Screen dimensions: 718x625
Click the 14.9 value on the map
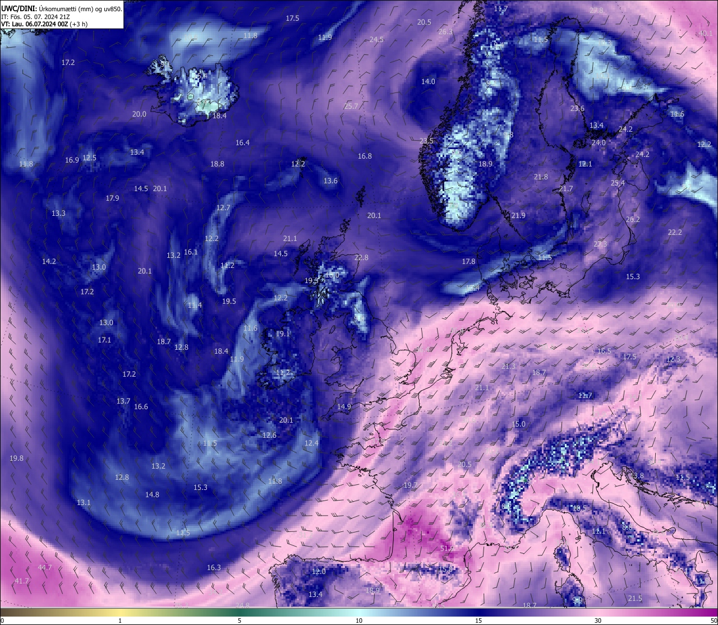coord(344,407)
